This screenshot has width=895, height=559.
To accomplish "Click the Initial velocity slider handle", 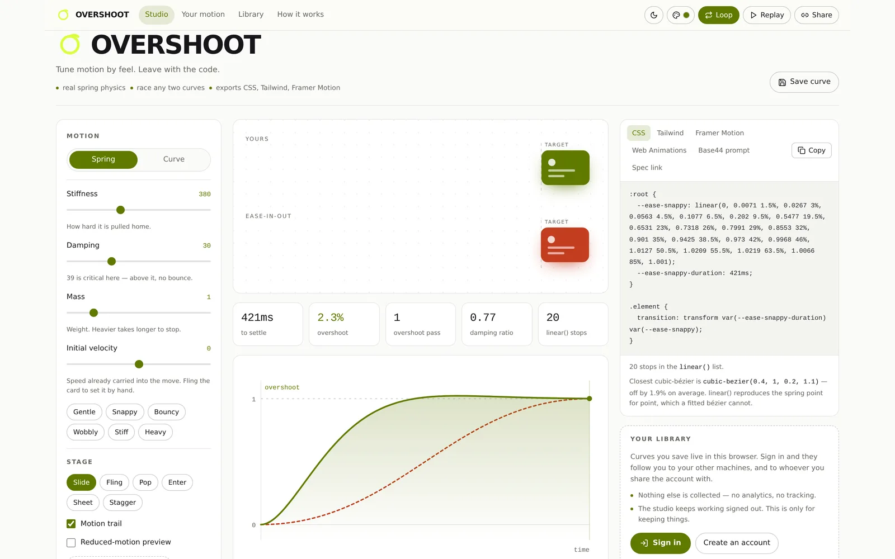I will coord(139,364).
